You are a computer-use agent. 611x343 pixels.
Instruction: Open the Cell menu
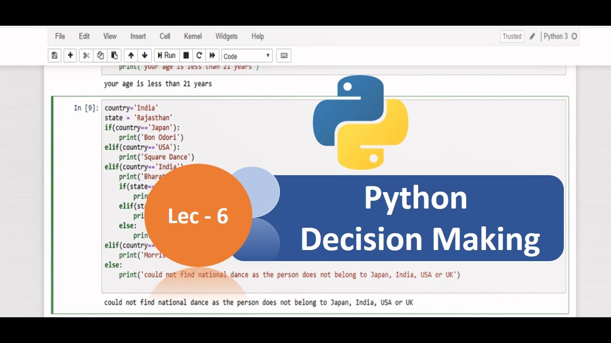pyautogui.click(x=165, y=36)
